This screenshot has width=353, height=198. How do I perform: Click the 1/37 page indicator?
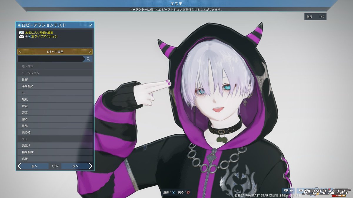coord(55,166)
